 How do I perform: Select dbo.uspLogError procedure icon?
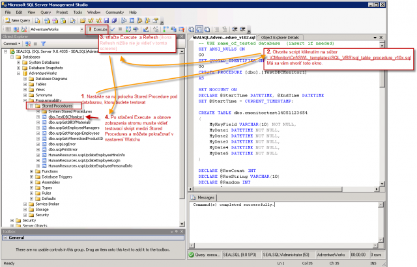click(x=44, y=145)
